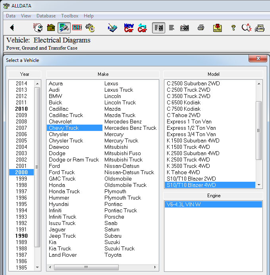Click the Make list scroll left arrow

pyautogui.click(x=50, y=267)
